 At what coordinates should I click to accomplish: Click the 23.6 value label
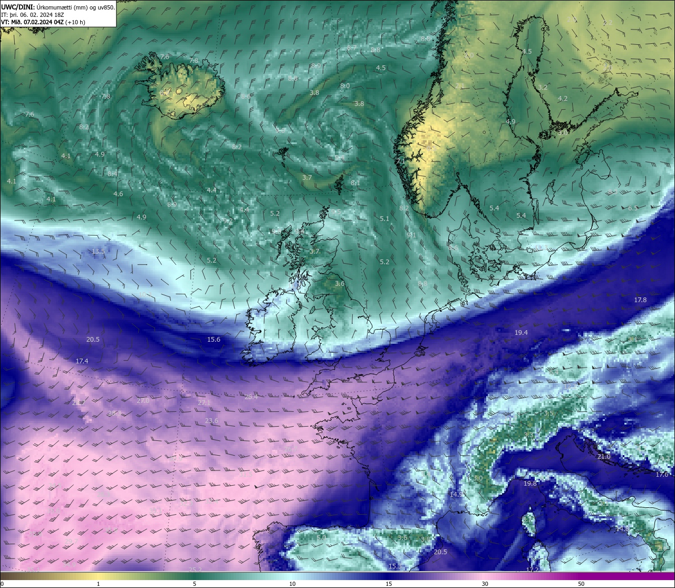pos(211,420)
